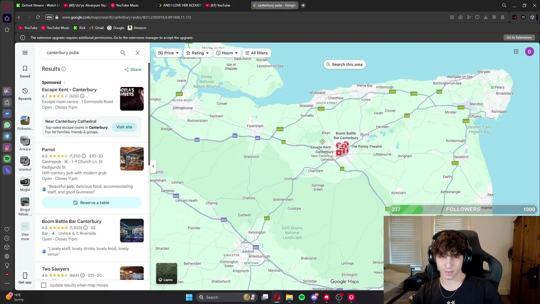
Task: Click the Get app icon
Action: (x=25, y=278)
